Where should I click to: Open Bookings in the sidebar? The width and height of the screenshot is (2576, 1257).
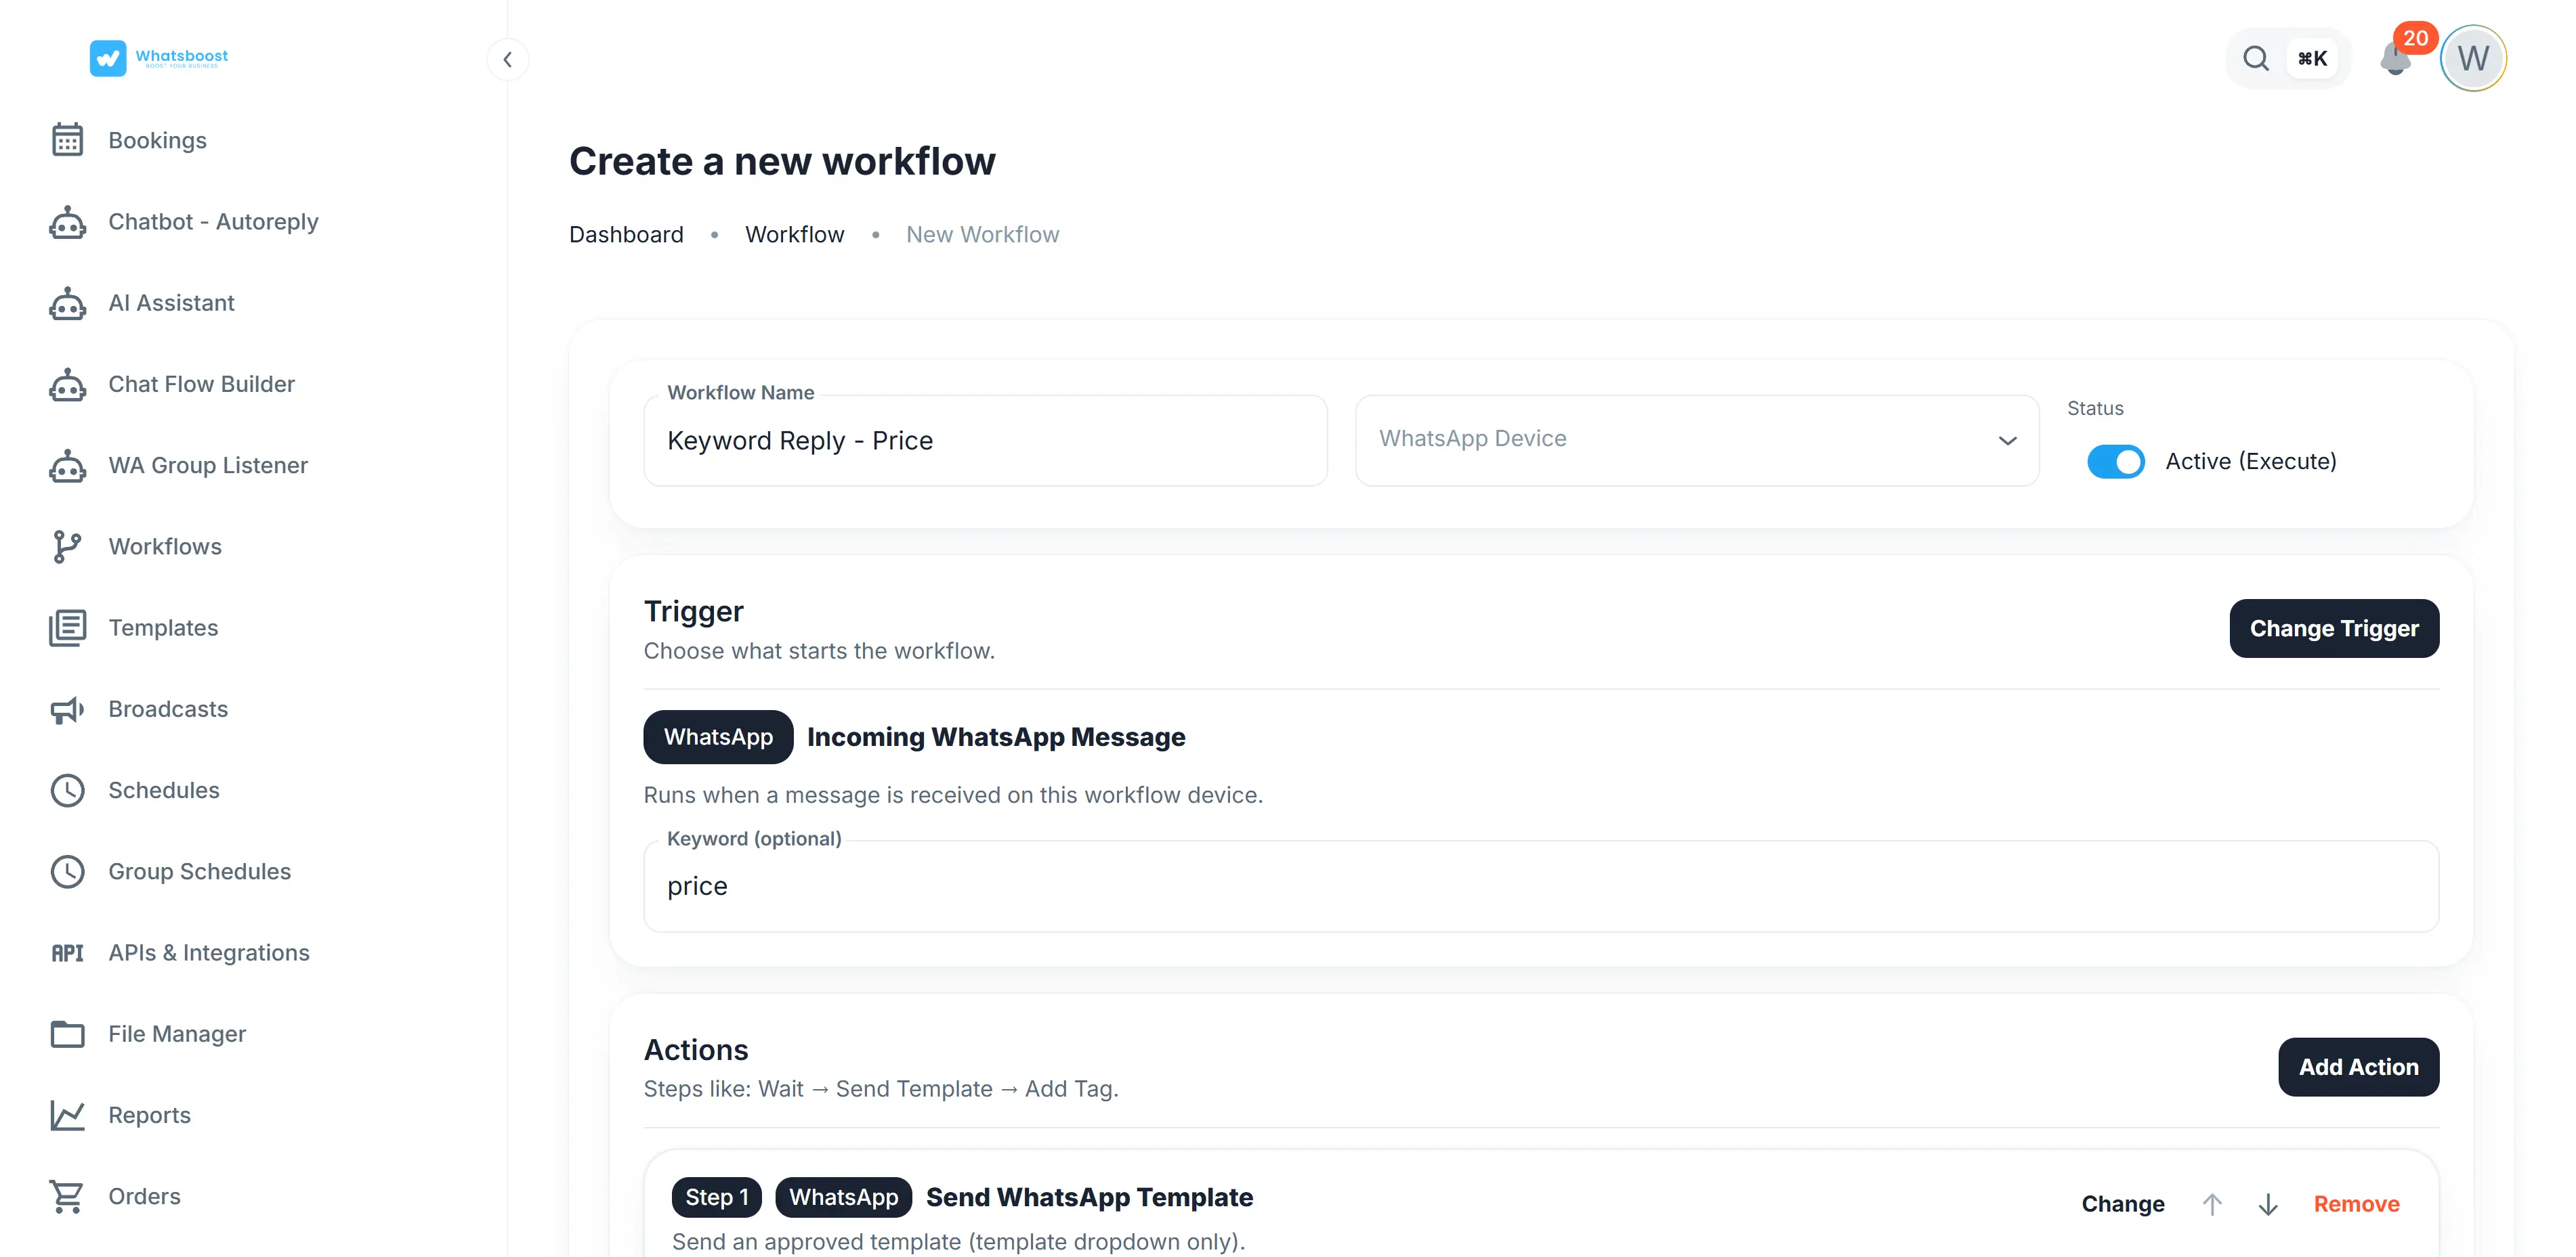[157, 140]
